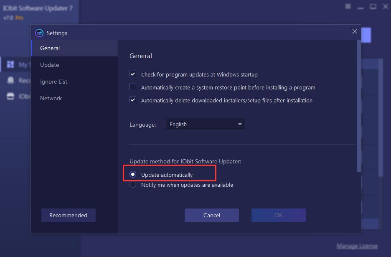Select the Update automatically radio button
Viewport: 391px width, 257px height.
[x=133, y=174]
